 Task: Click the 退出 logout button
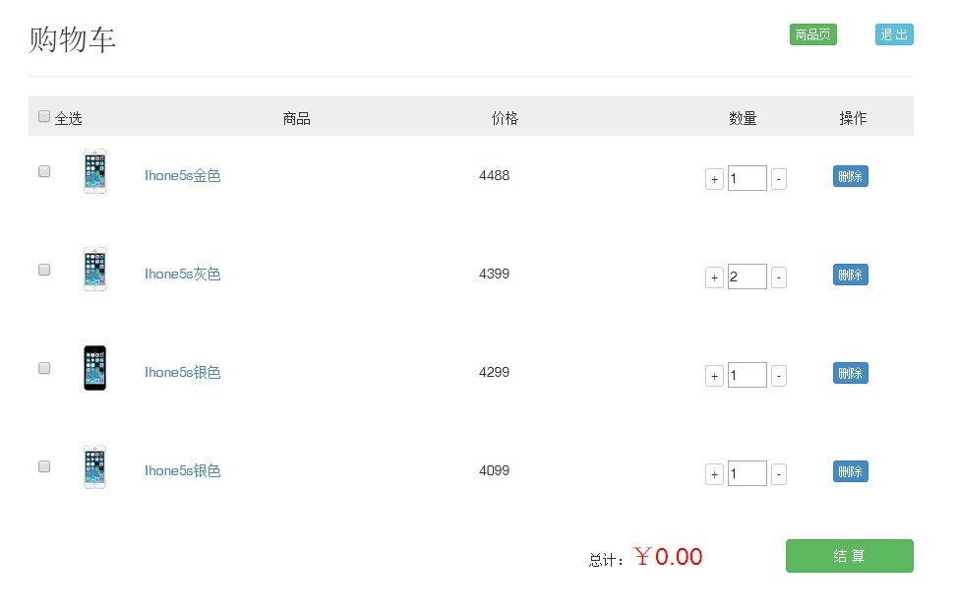click(x=894, y=34)
